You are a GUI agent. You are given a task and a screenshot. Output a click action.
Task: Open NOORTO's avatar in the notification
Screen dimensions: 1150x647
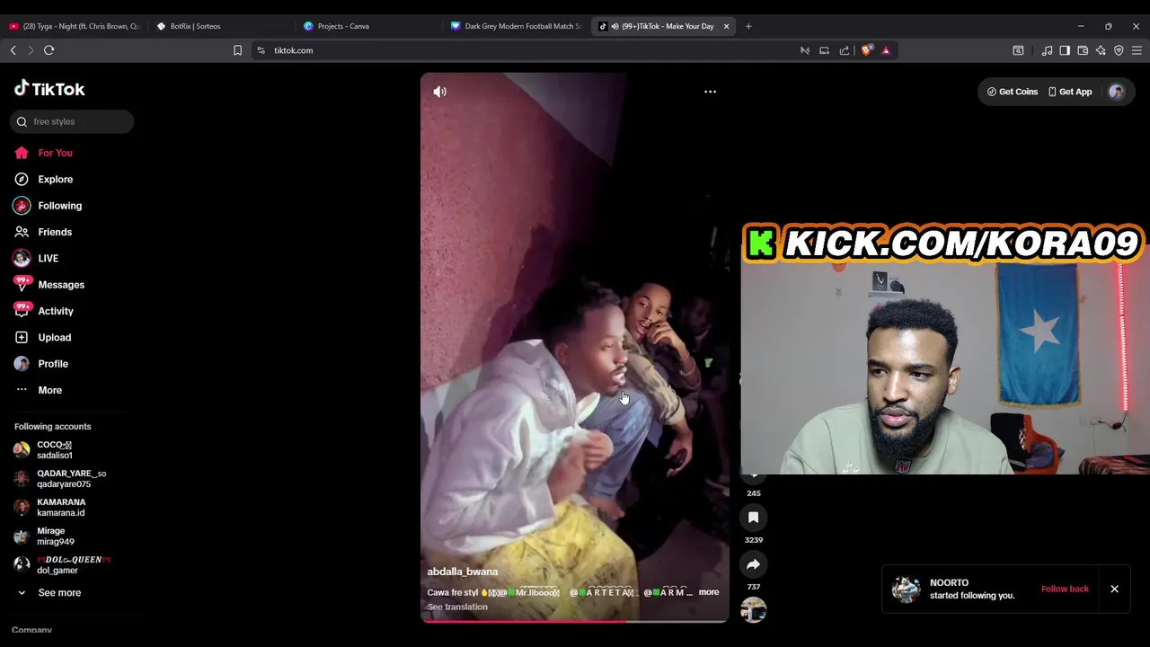[906, 589]
